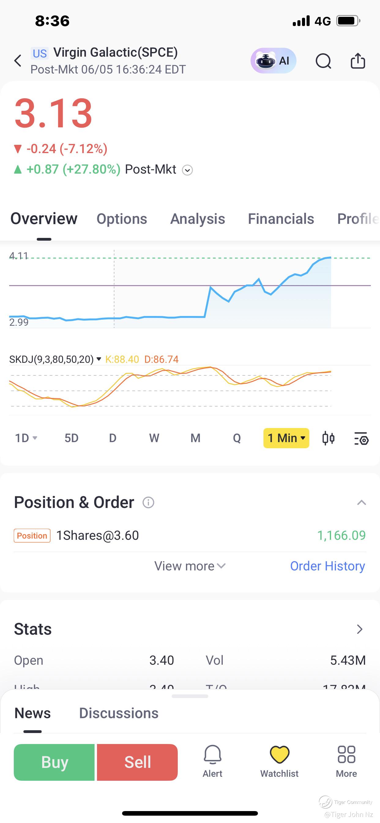Open the AI assistant
Image resolution: width=380 pixels, height=823 pixels.
[x=273, y=61]
